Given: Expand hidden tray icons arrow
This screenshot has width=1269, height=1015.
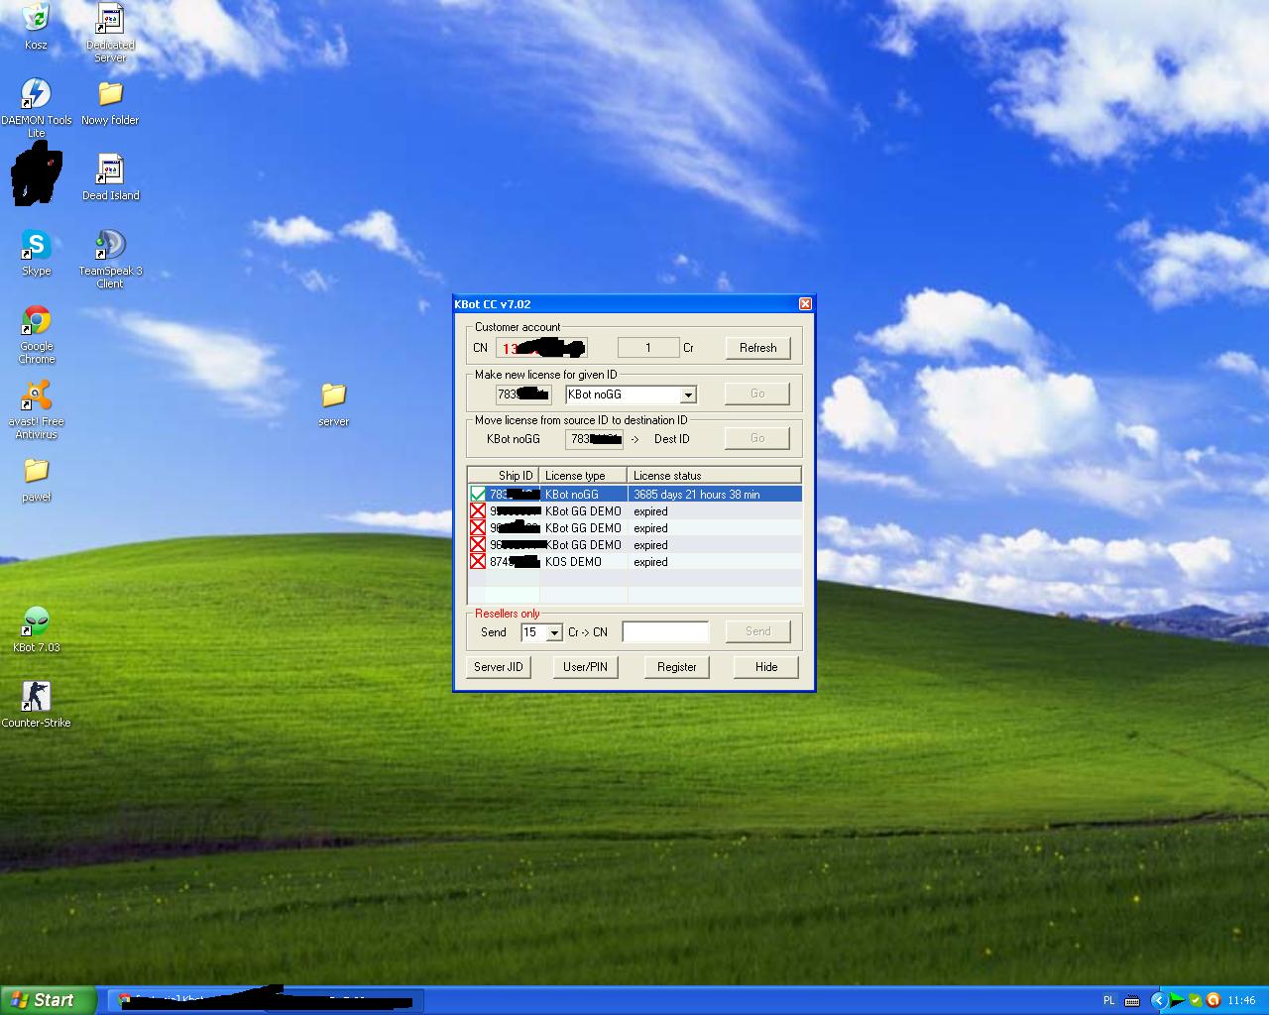Looking at the screenshot, I should coord(1157,1000).
